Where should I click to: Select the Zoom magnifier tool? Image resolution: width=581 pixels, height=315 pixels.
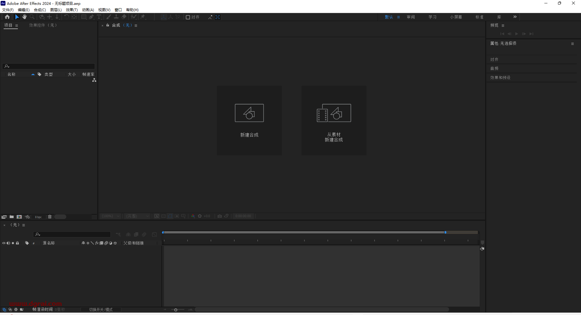click(32, 17)
